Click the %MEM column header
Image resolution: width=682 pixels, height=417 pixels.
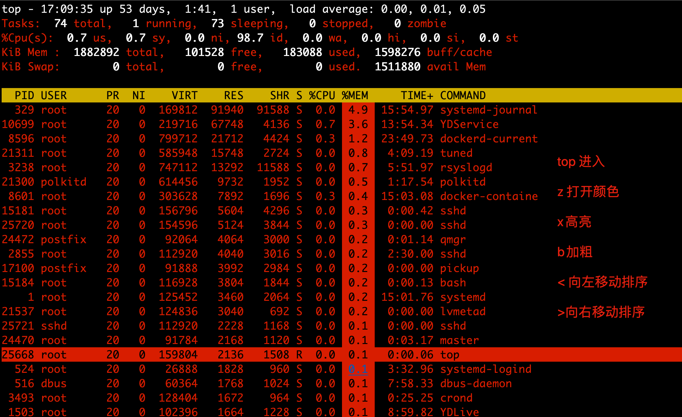pyautogui.click(x=355, y=95)
